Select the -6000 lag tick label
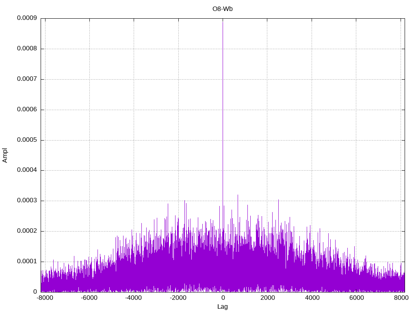Screen dimensions: 416x312 click(89, 298)
